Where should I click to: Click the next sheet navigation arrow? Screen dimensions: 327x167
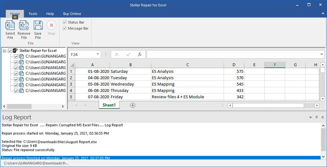85,105
